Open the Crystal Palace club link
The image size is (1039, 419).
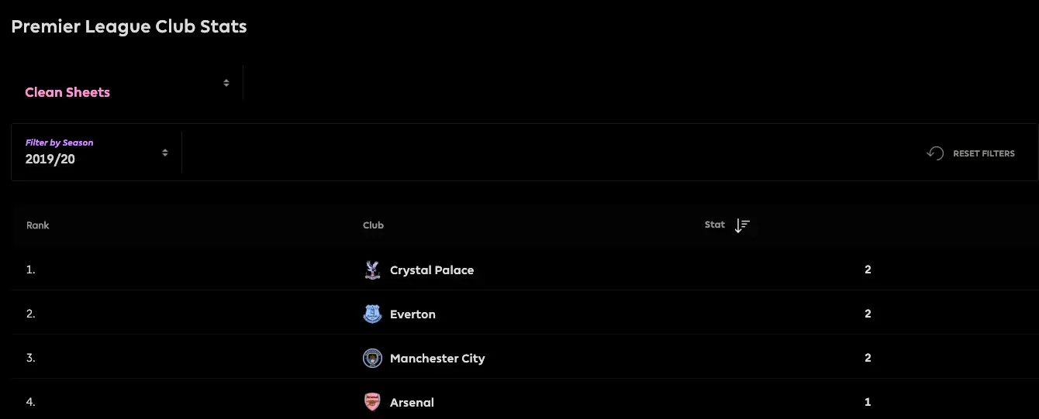pyautogui.click(x=432, y=270)
